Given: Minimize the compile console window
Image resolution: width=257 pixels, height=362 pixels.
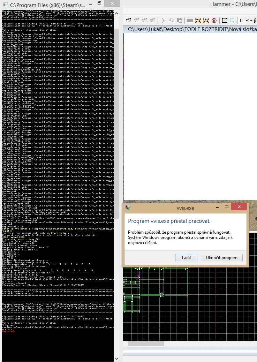Looking at the screenshot, I should click(90, 4).
